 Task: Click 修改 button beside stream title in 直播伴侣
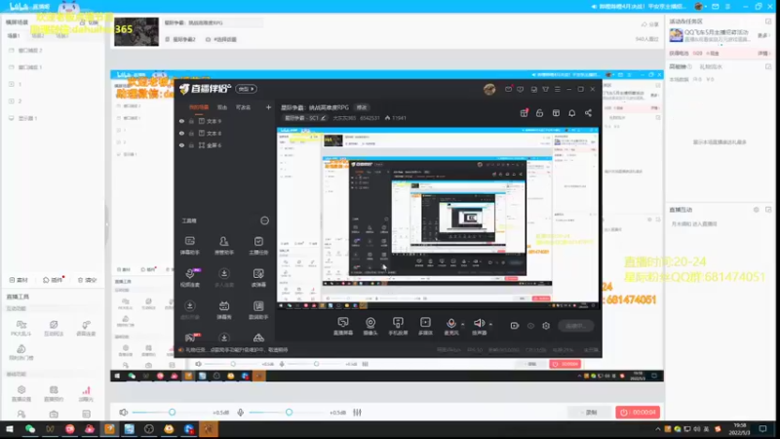pyautogui.click(x=361, y=107)
